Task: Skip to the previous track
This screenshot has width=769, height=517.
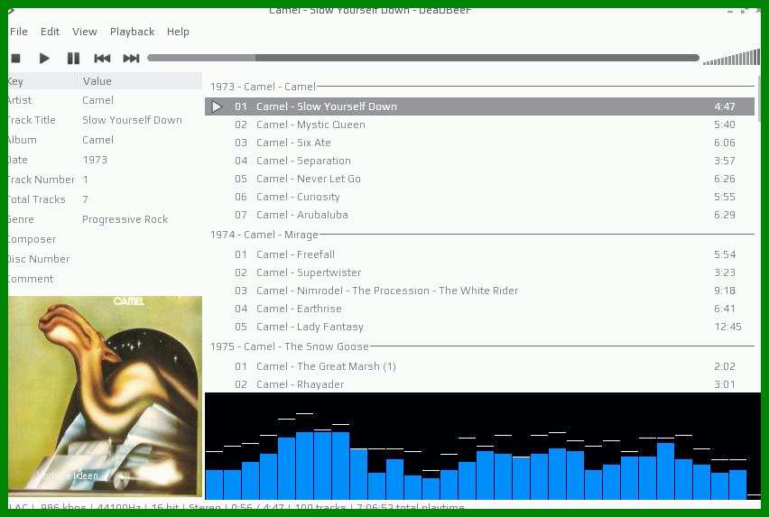Action: click(x=102, y=59)
